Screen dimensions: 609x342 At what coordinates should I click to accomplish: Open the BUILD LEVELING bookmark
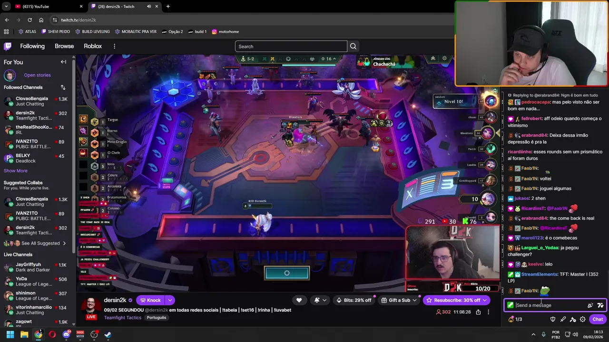point(92,31)
